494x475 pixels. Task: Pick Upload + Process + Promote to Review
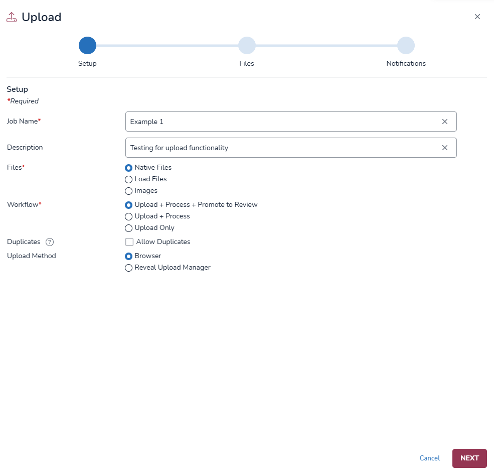[129, 205]
